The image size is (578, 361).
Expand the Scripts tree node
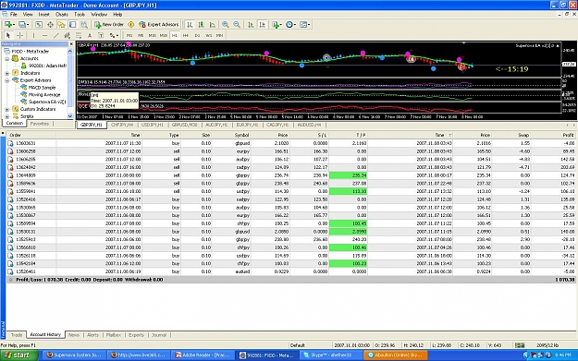point(7,116)
